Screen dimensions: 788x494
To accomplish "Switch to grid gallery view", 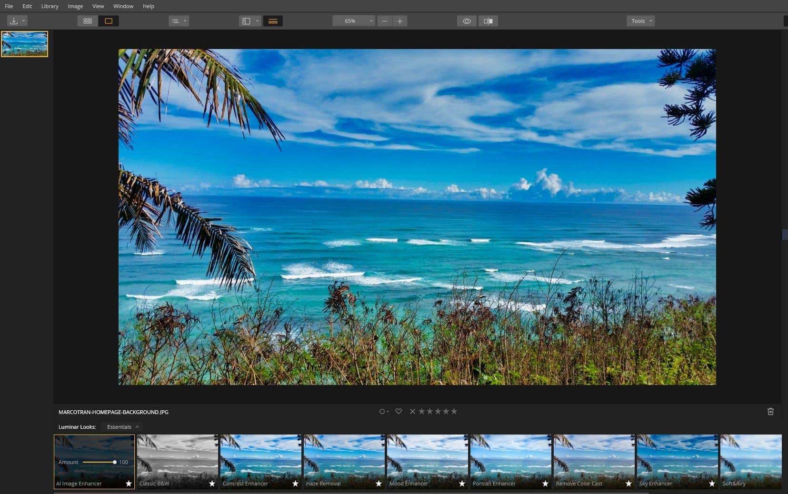I will tap(87, 20).
